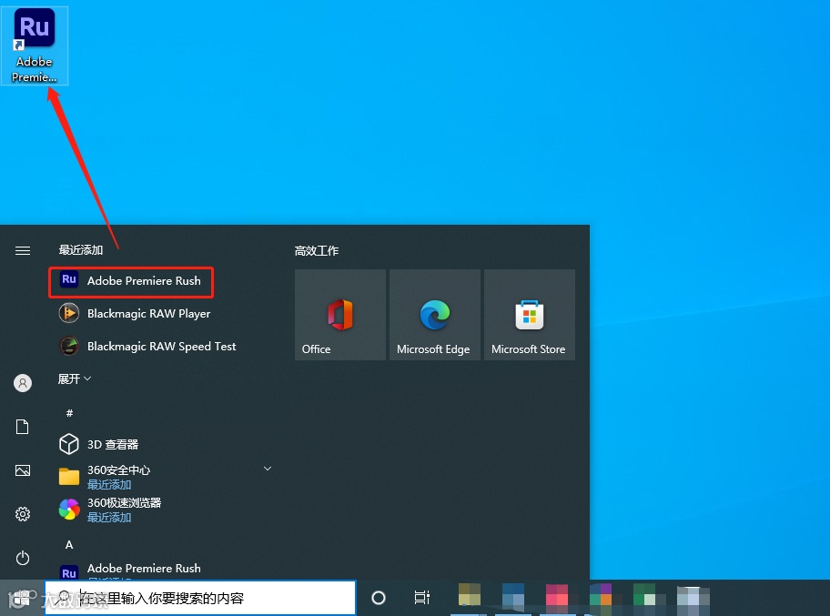Click the 最近添加 section heading
Screen dimensions: 830x616
click(80, 250)
